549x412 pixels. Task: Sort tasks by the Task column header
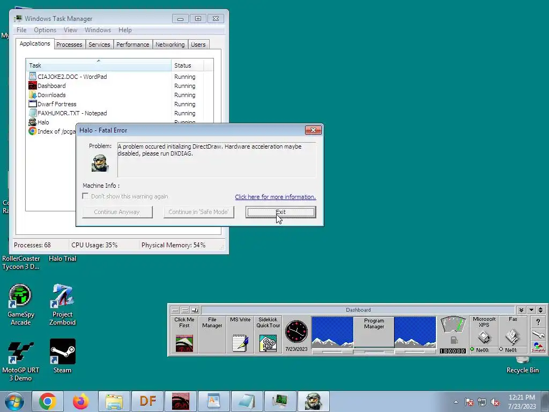click(99, 65)
